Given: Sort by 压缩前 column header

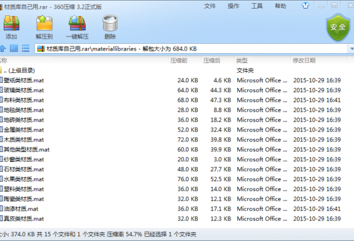Looking at the screenshot, I should (x=179, y=61).
